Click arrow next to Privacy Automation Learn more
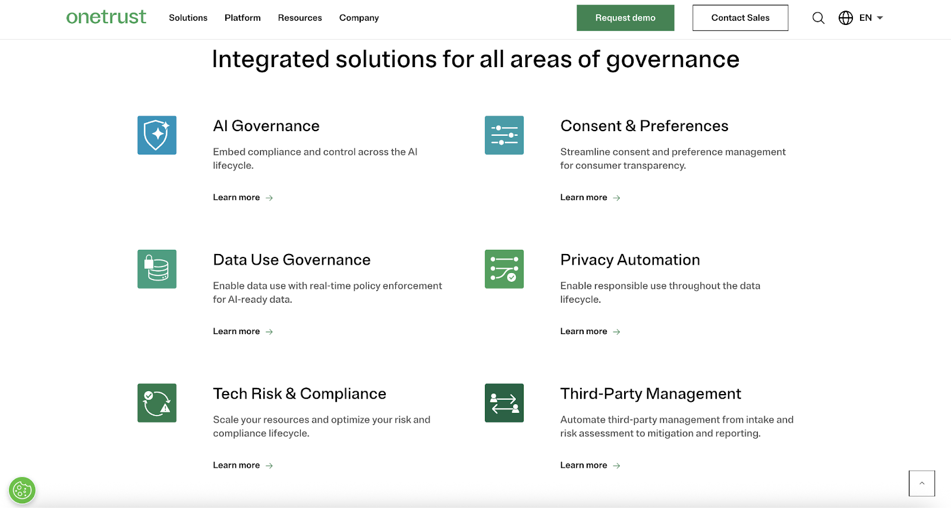This screenshot has height=508, width=951. click(616, 332)
